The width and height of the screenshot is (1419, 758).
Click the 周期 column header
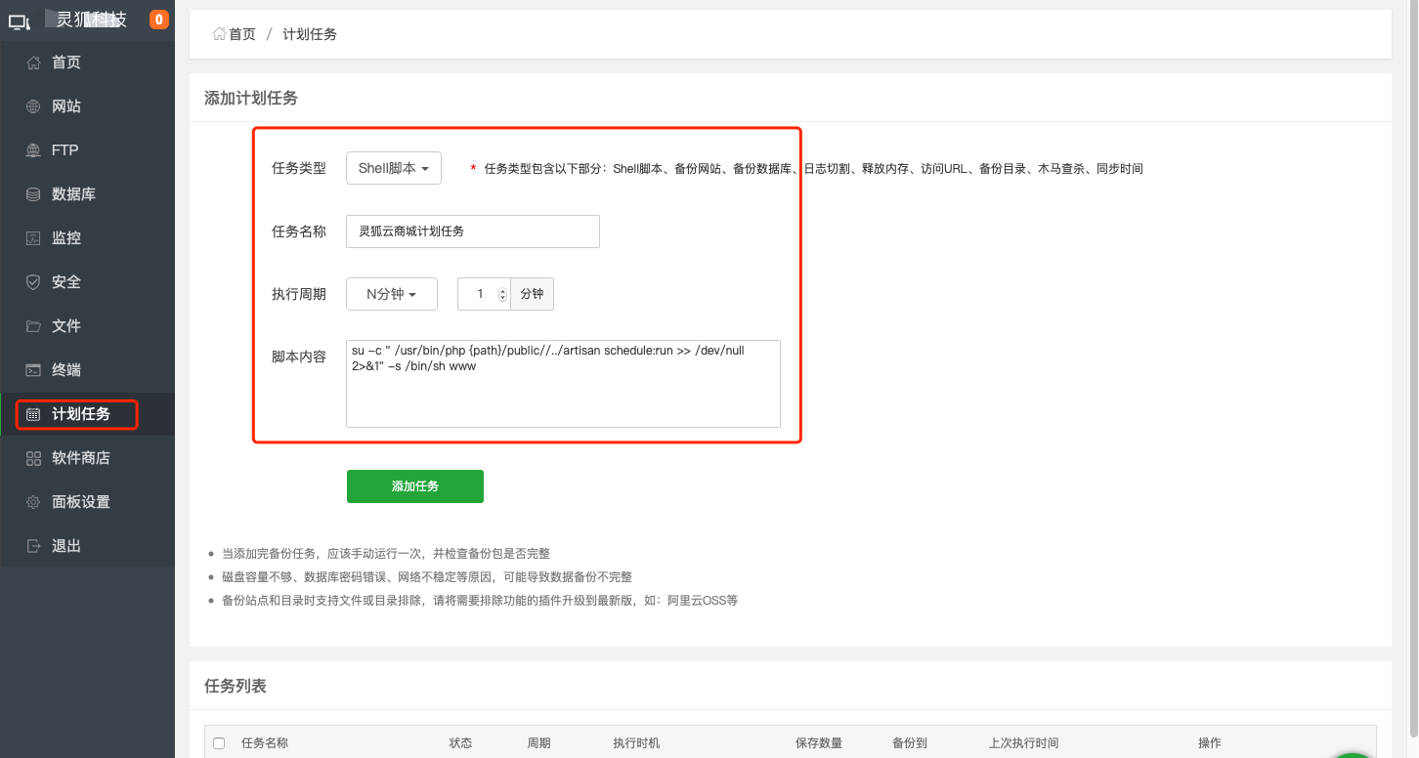coord(538,743)
